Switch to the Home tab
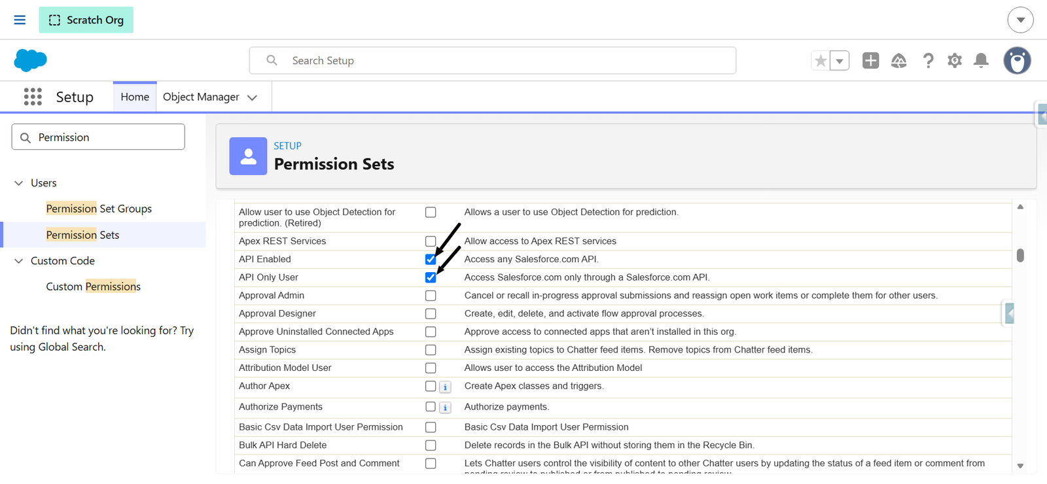The image size is (1047, 484). click(135, 97)
